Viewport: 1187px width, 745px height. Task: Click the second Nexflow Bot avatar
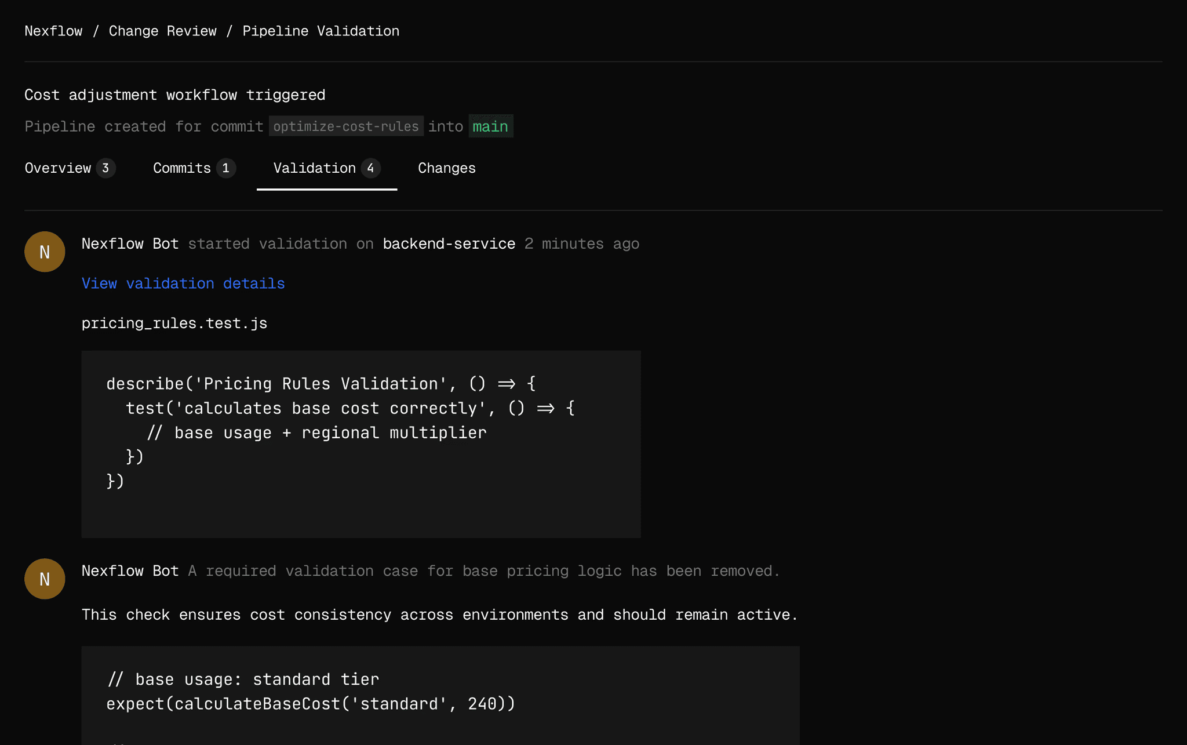pos(45,579)
